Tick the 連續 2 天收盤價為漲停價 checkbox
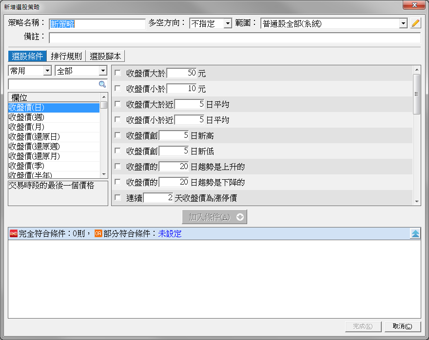The image size is (429, 340). click(117, 198)
